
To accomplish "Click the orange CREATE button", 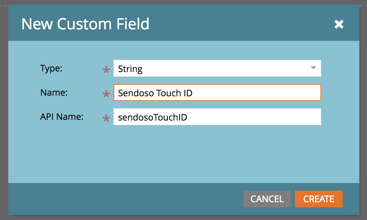I will pos(319,199).
